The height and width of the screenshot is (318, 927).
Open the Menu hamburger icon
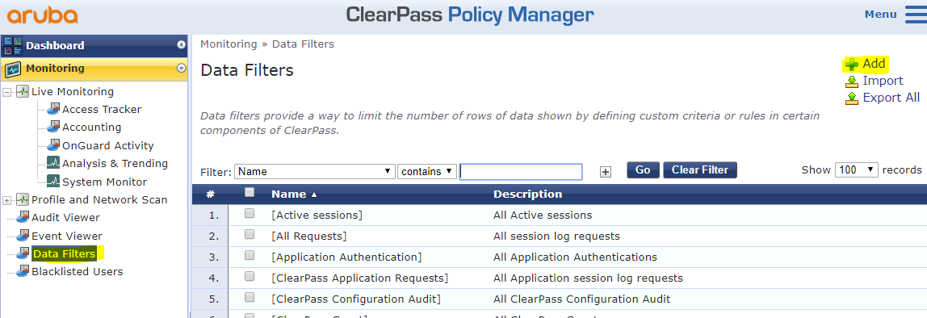coord(916,15)
